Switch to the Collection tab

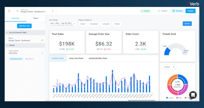[x=16, y=18]
